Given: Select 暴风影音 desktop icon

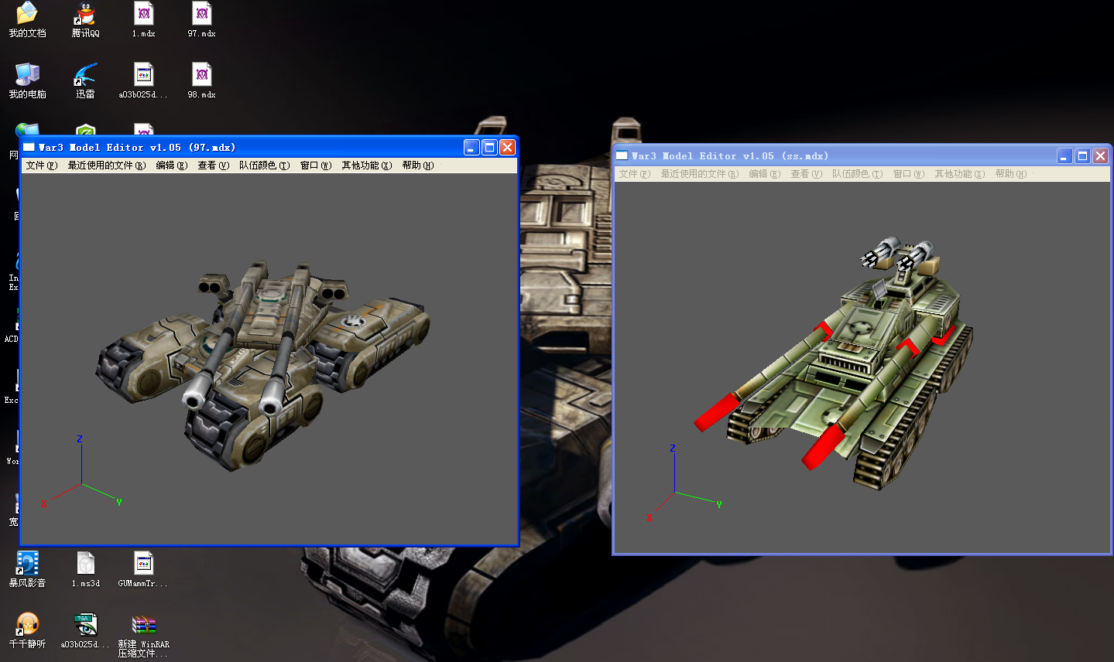Looking at the screenshot, I should click(x=27, y=569).
